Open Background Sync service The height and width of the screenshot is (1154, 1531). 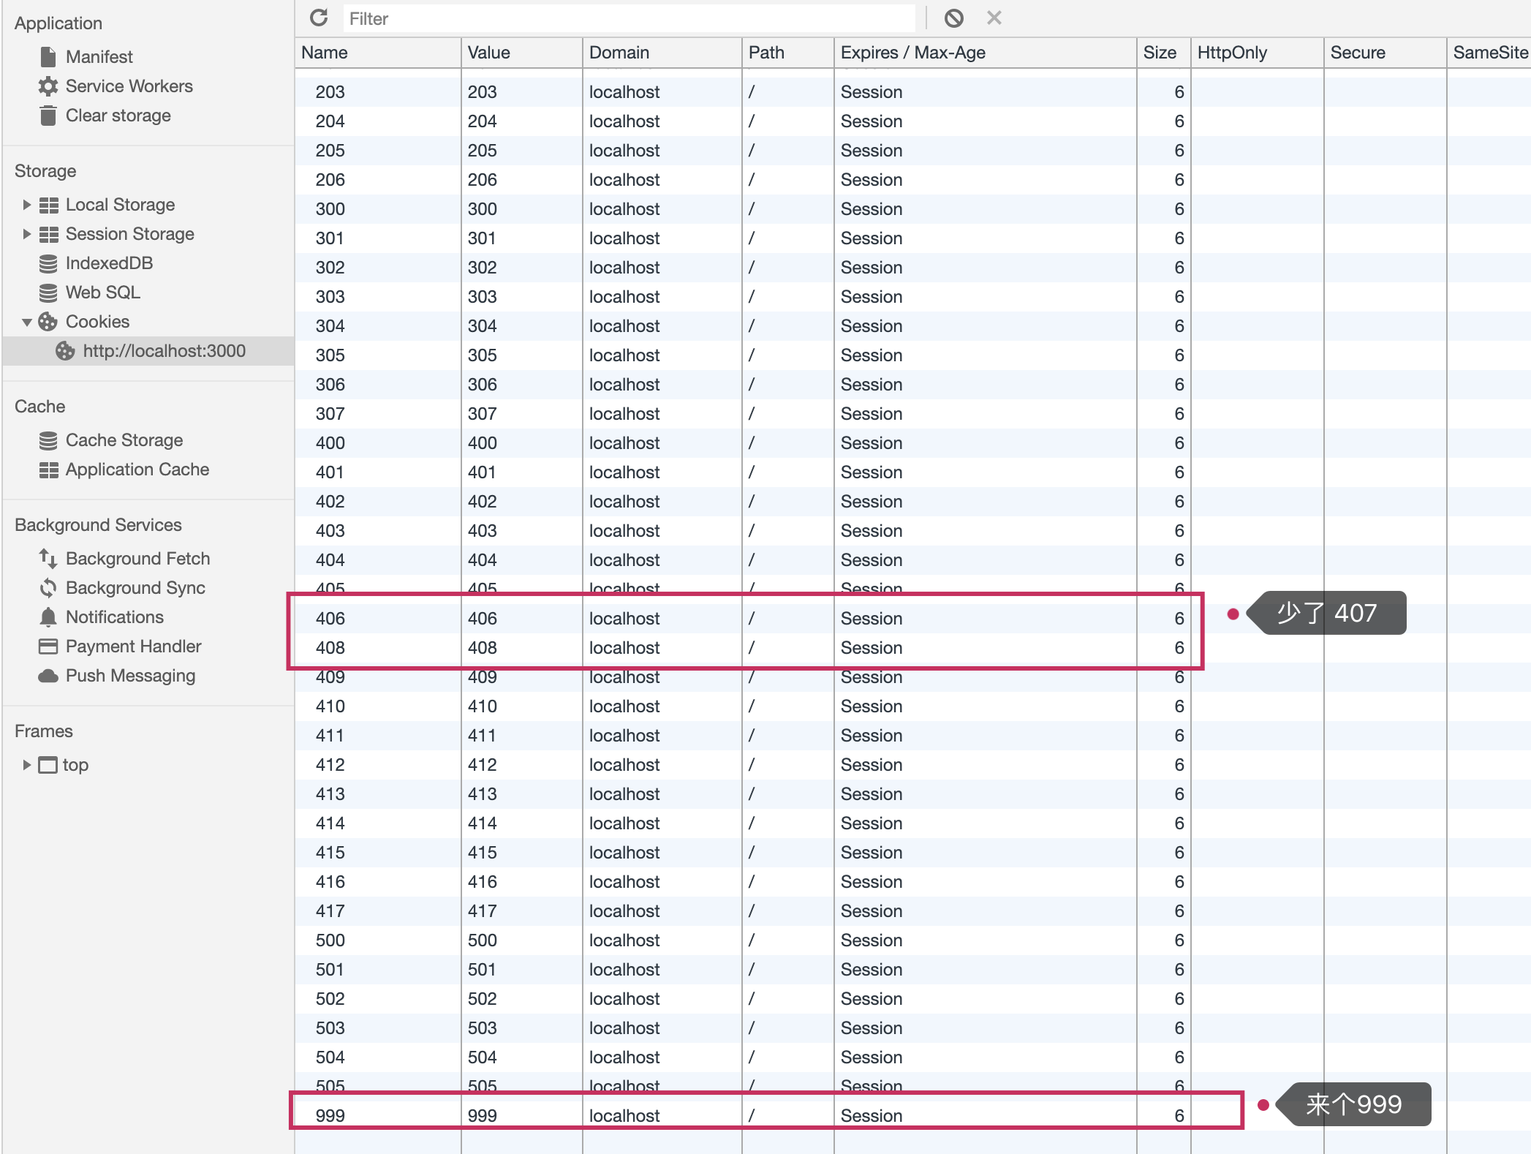pos(135,587)
